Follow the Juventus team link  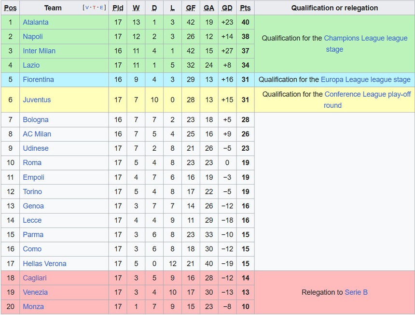click(37, 100)
